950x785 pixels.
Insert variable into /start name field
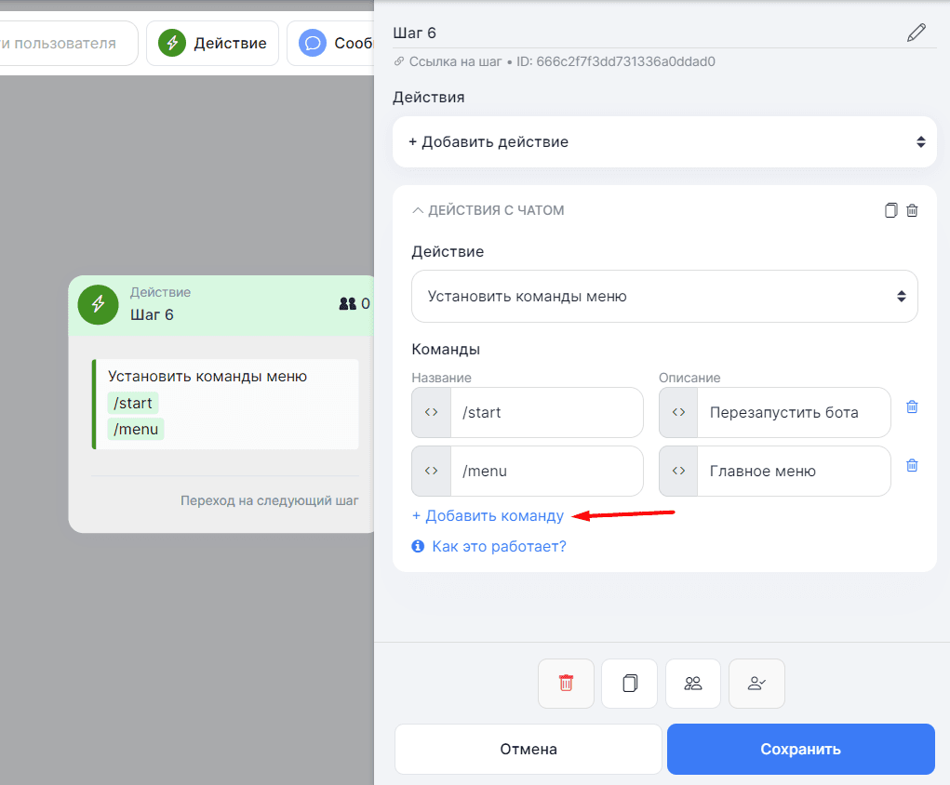tap(431, 412)
